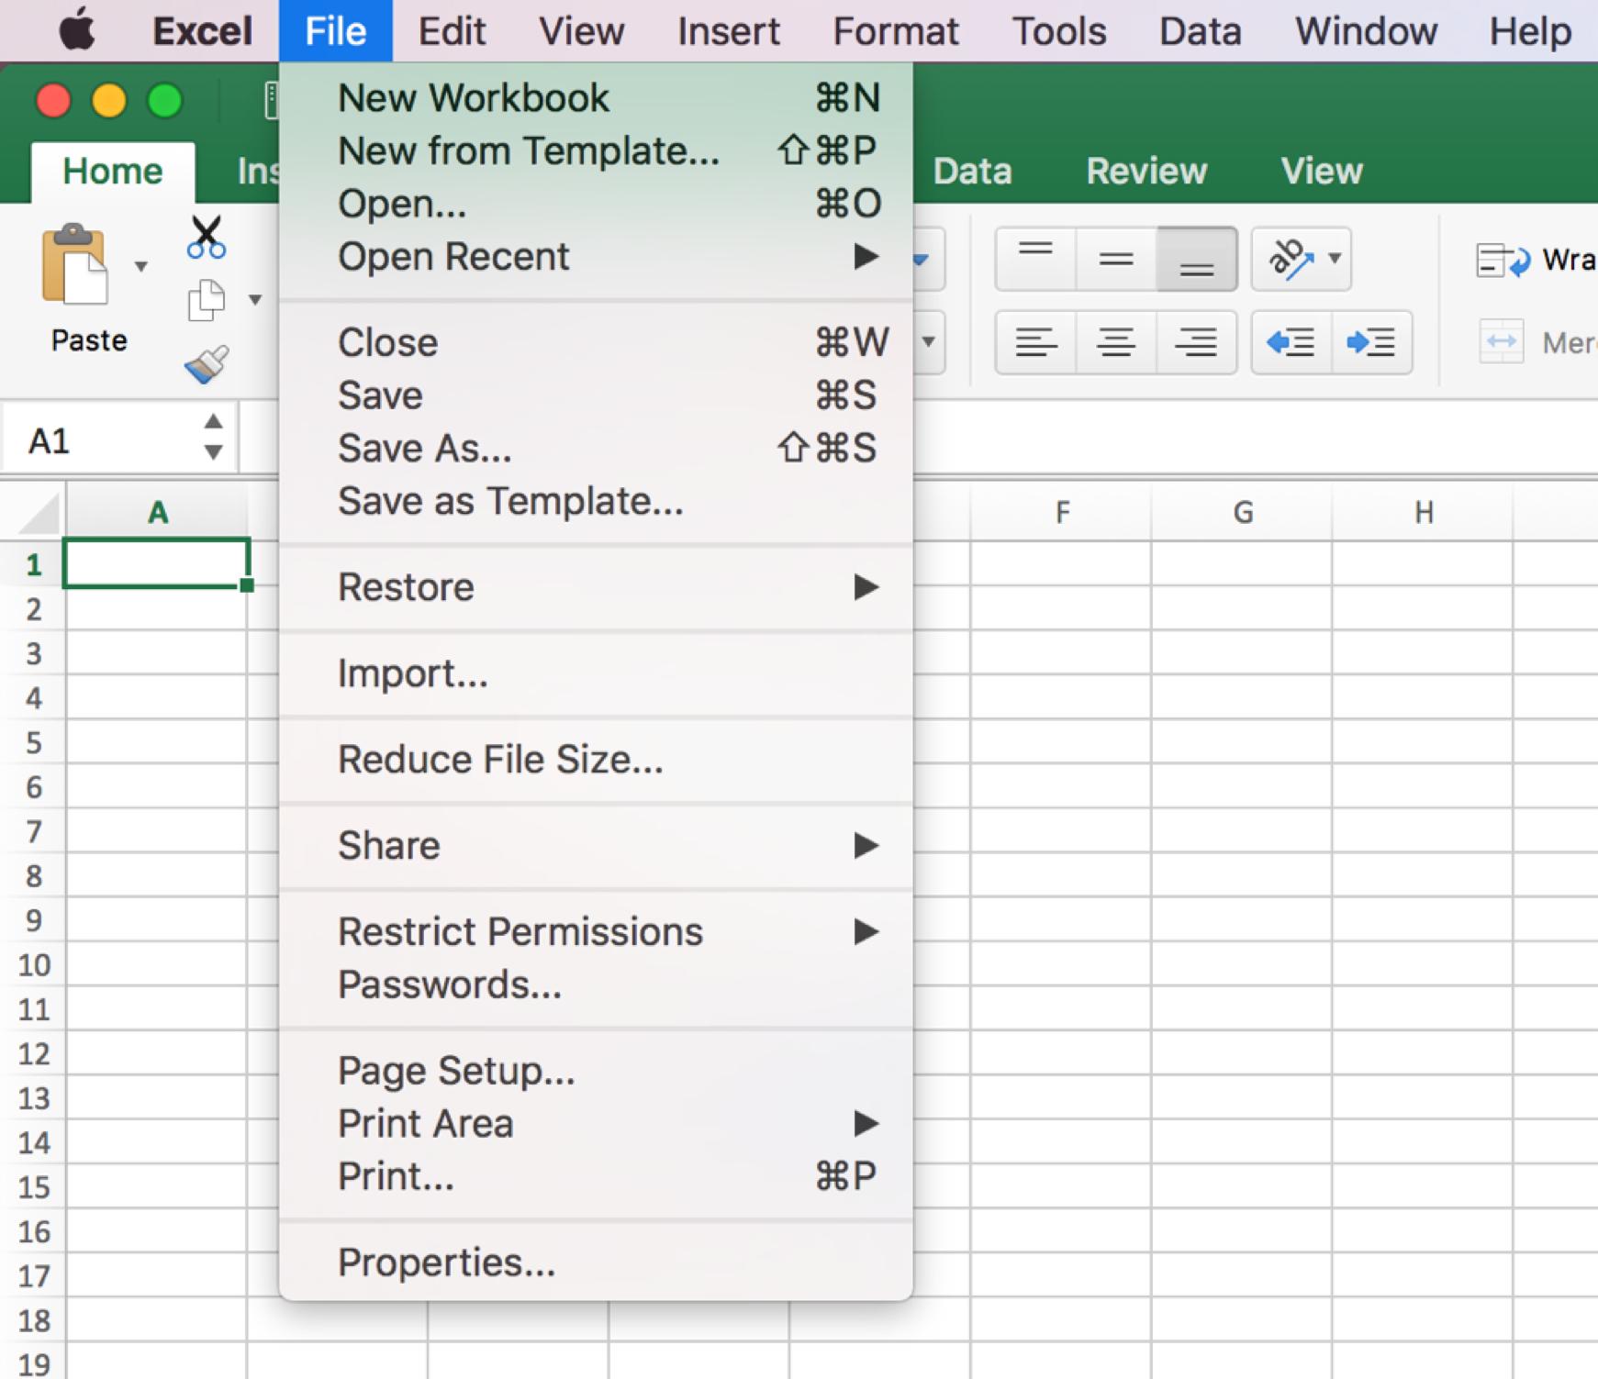Viewport: 1598px width, 1379px height.
Task: Choose Import… from the menu
Action: pos(596,673)
